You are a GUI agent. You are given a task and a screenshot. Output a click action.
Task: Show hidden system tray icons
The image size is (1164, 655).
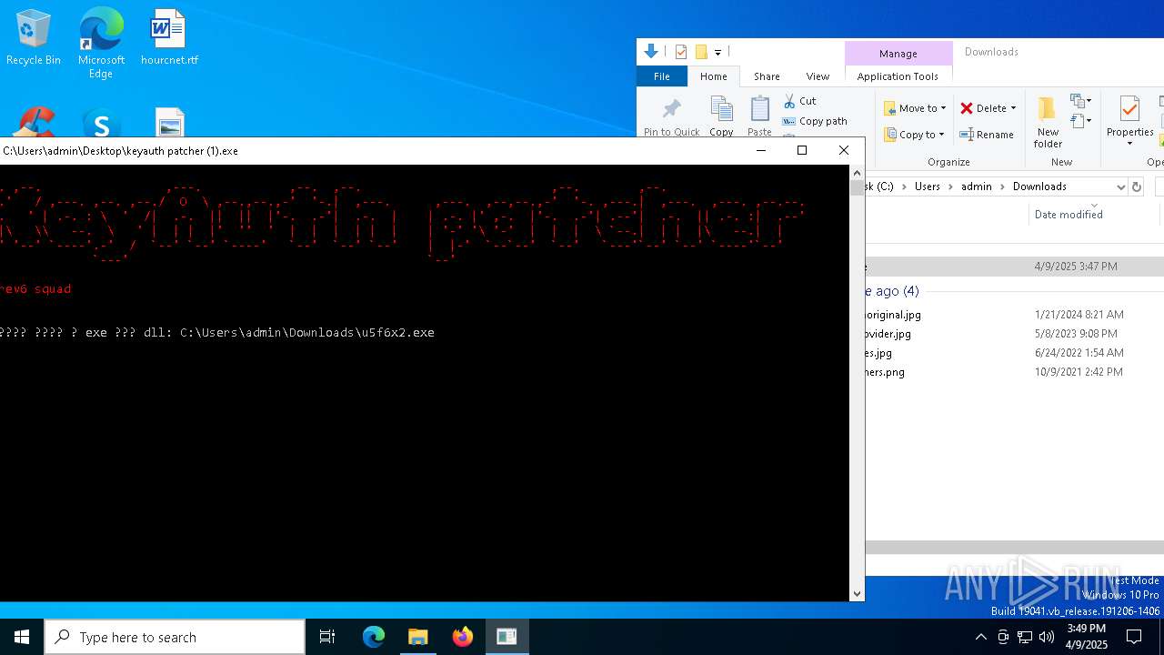coord(980,637)
